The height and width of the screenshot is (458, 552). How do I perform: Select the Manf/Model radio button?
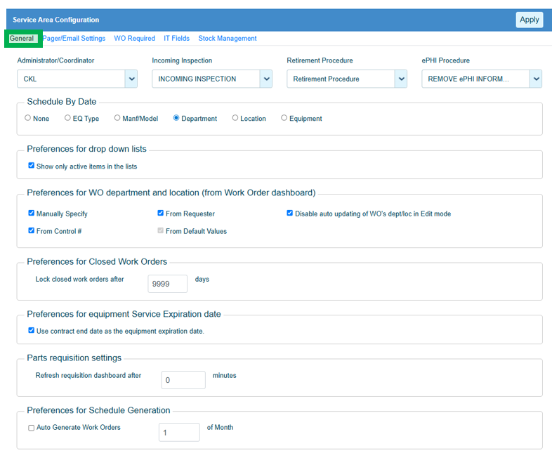117,118
